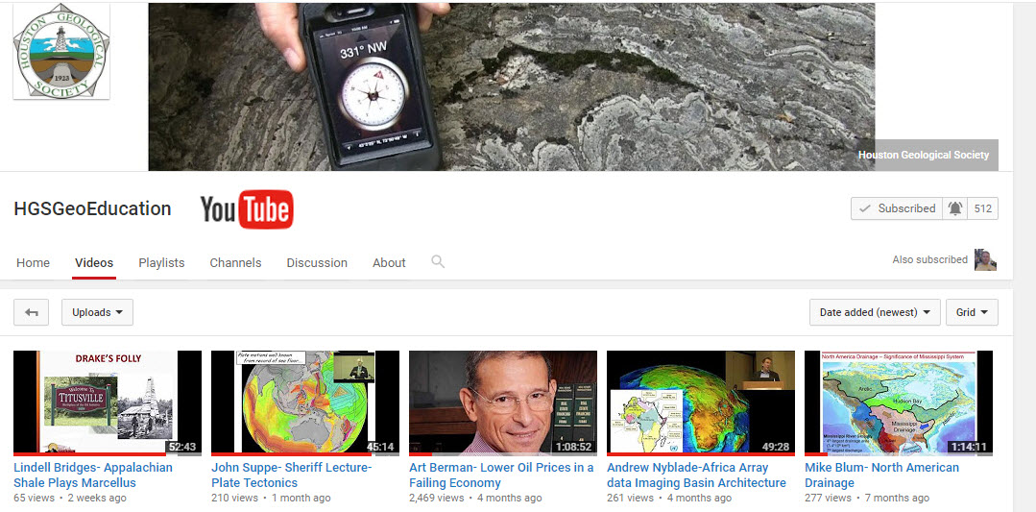Select the Videos tab
The image size is (1036, 512).
(x=94, y=263)
